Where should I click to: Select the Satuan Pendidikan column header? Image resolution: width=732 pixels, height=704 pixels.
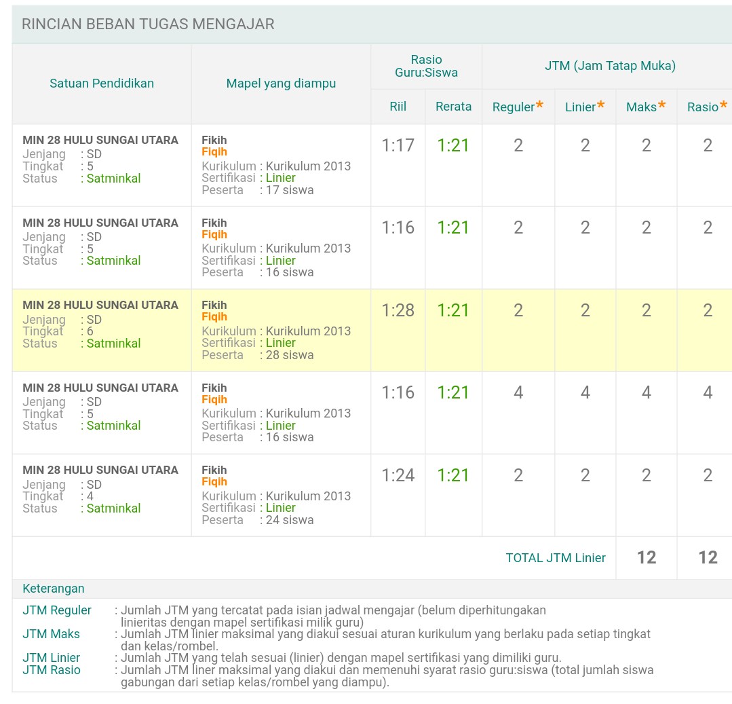[x=102, y=84]
